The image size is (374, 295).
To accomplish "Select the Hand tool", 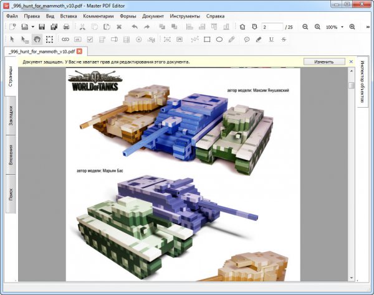I will (37, 39).
